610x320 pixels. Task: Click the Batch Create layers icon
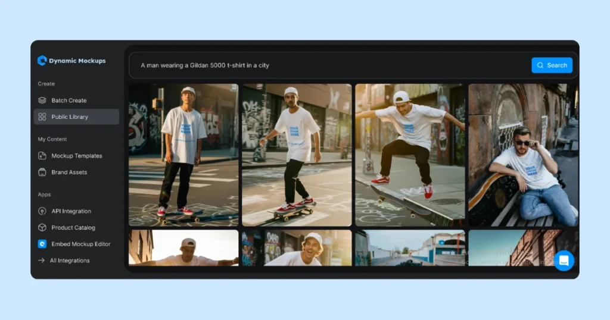[x=42, y=101]
